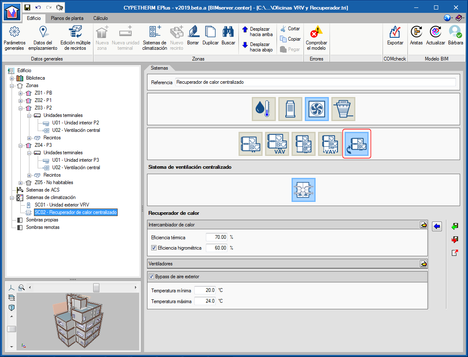Collapse the Zonas tree node
This screenshot has width=468, height=357.
12,86
